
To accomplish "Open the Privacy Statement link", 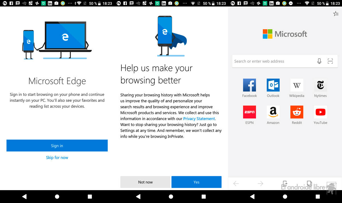I will click(x=199, y=119).
